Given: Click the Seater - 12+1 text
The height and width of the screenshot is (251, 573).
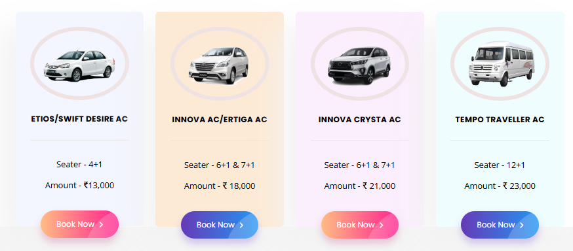Looking at the screenshot, I should (500, 165).
